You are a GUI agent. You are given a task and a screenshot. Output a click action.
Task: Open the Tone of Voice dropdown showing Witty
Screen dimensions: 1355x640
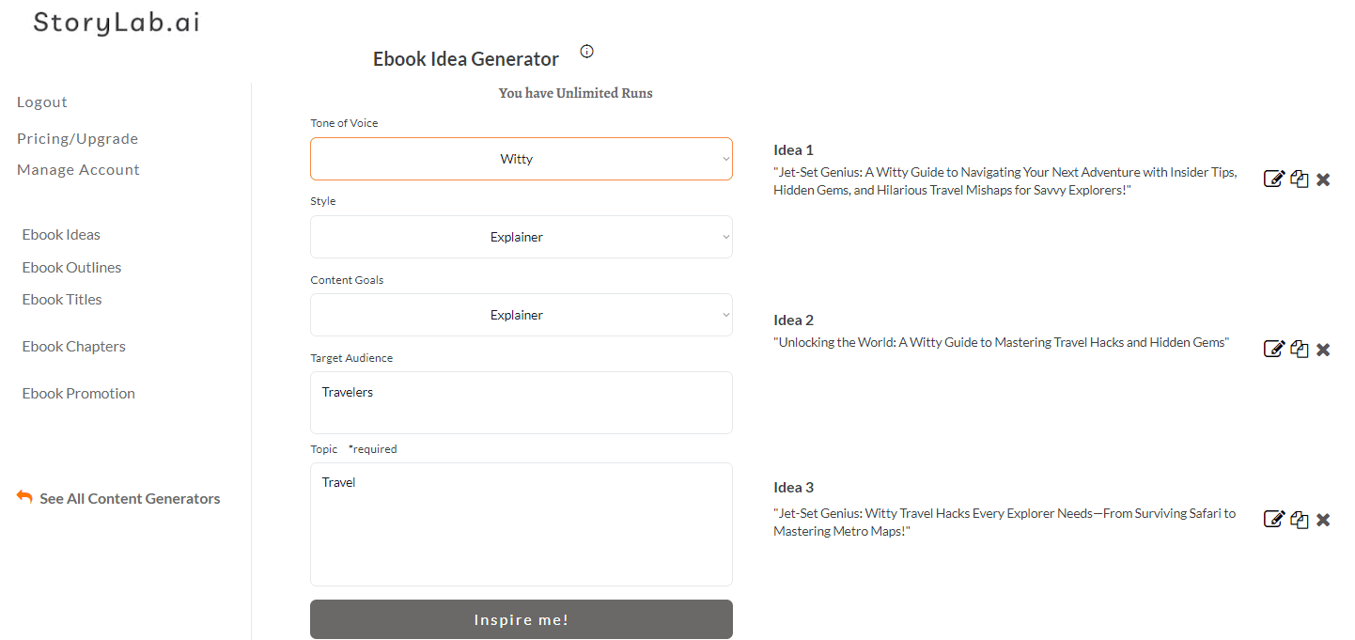[x=522, y=158]
